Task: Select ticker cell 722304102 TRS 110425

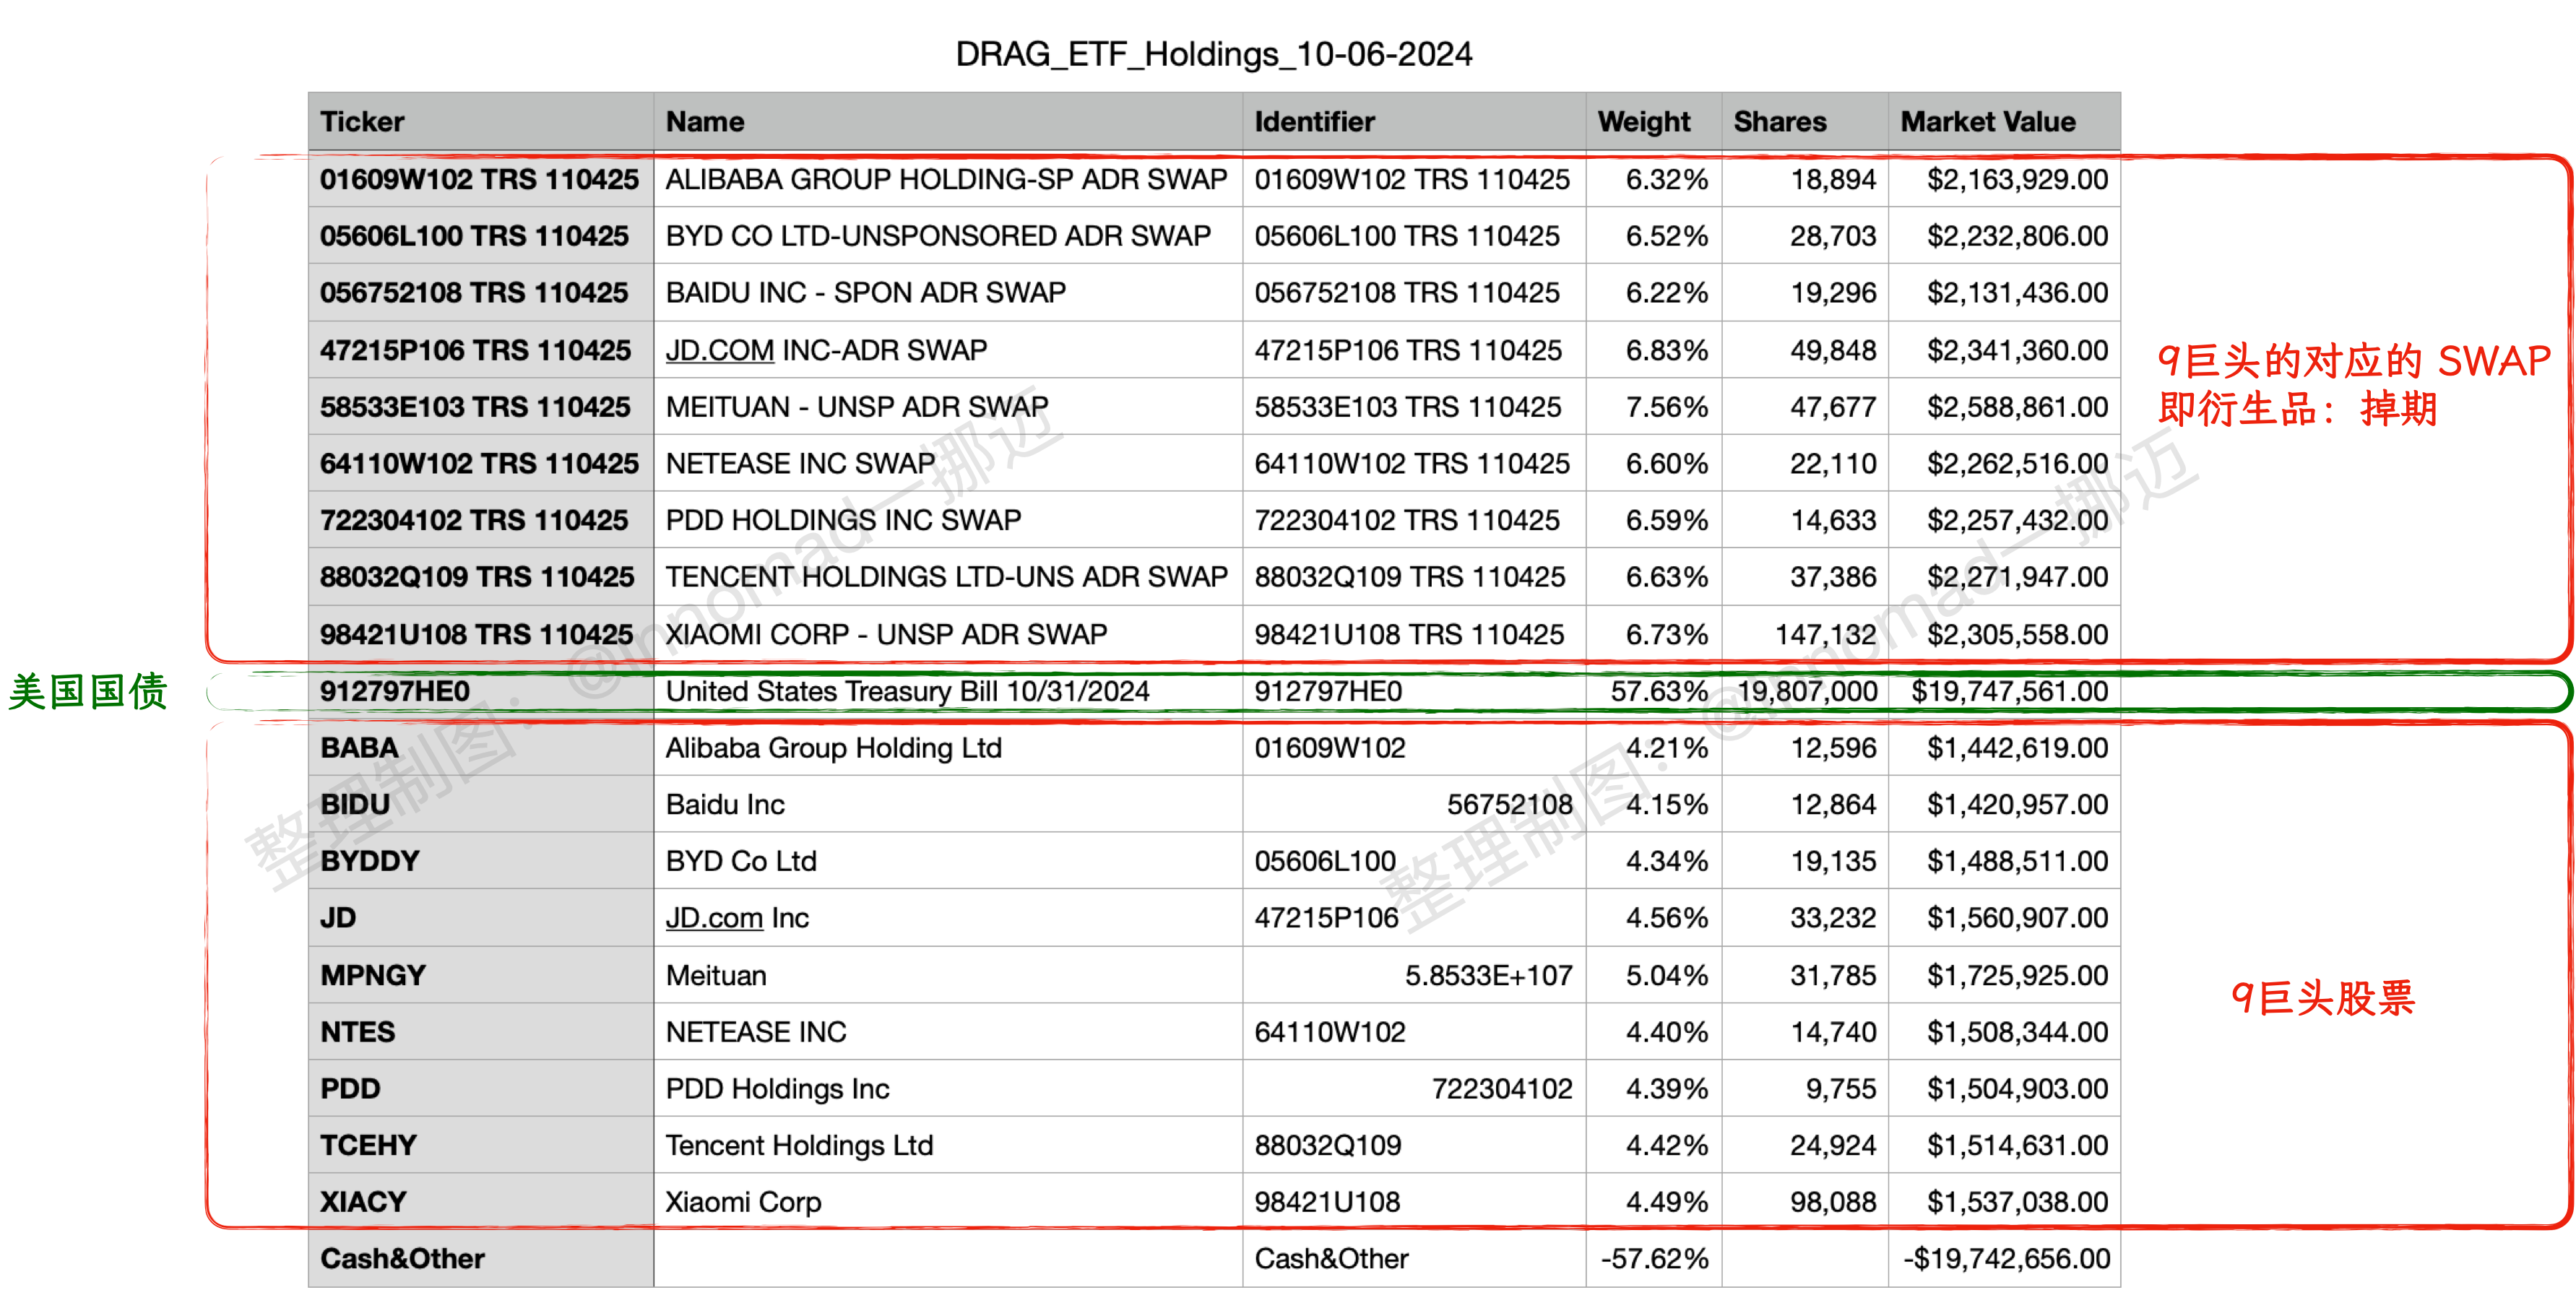Action: tap(480, 520)
